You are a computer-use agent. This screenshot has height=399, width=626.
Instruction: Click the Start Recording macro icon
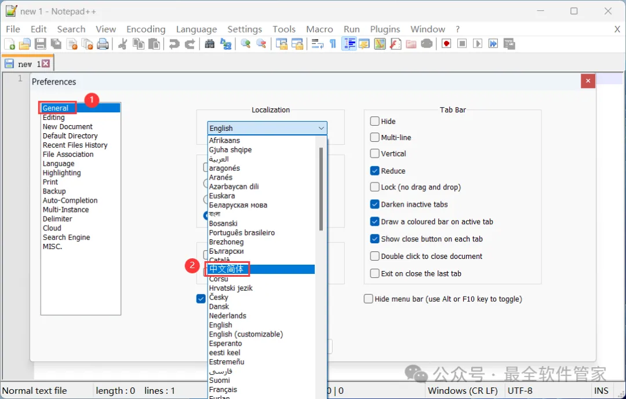(446, 43)
